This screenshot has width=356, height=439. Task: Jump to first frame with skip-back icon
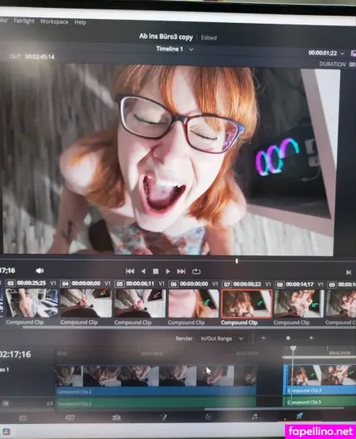click(x=129, y=271)
